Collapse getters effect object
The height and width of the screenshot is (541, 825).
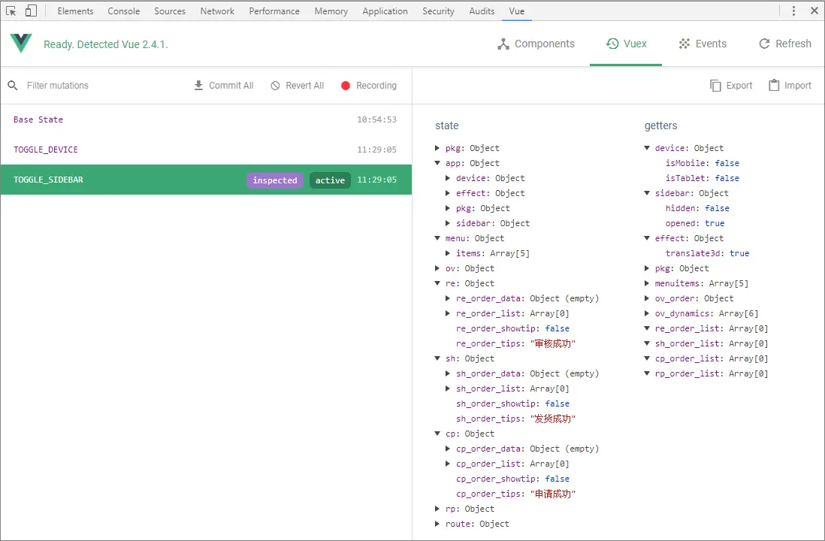click(x=647, y=238)
